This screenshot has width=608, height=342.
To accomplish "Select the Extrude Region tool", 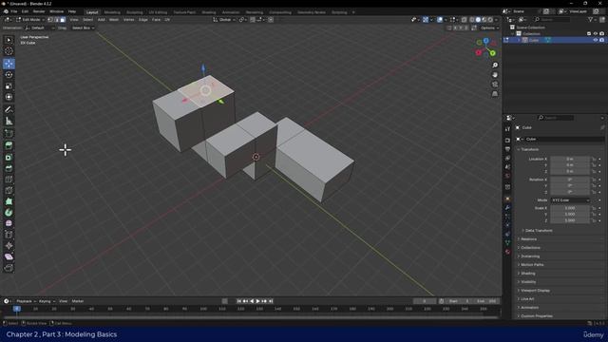I will coord(9,145).
